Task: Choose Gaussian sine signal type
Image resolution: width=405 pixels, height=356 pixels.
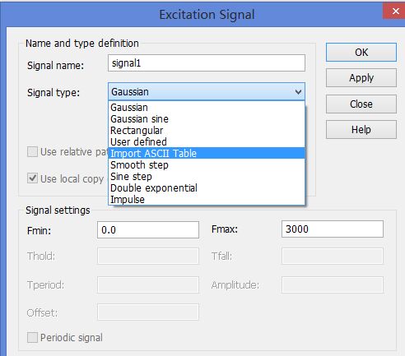Action: (x=207, y=119)
